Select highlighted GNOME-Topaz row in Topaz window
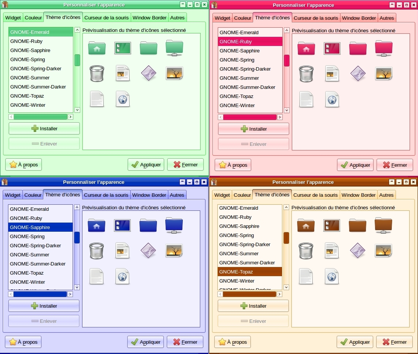The image size is (418, 354). (250, 272)
